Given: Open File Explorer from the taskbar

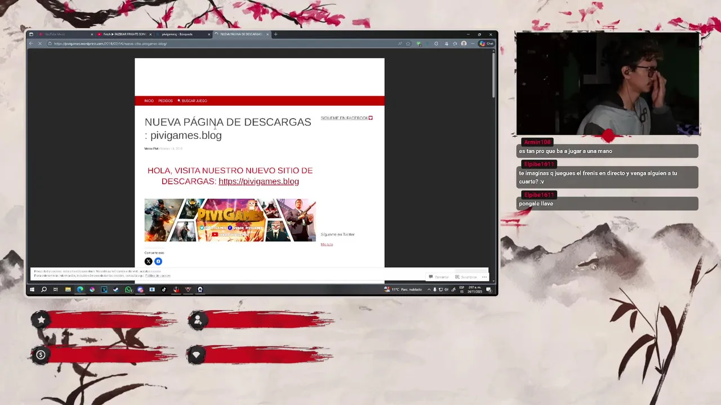Looking at the screenshot, I should pos(68,290).
